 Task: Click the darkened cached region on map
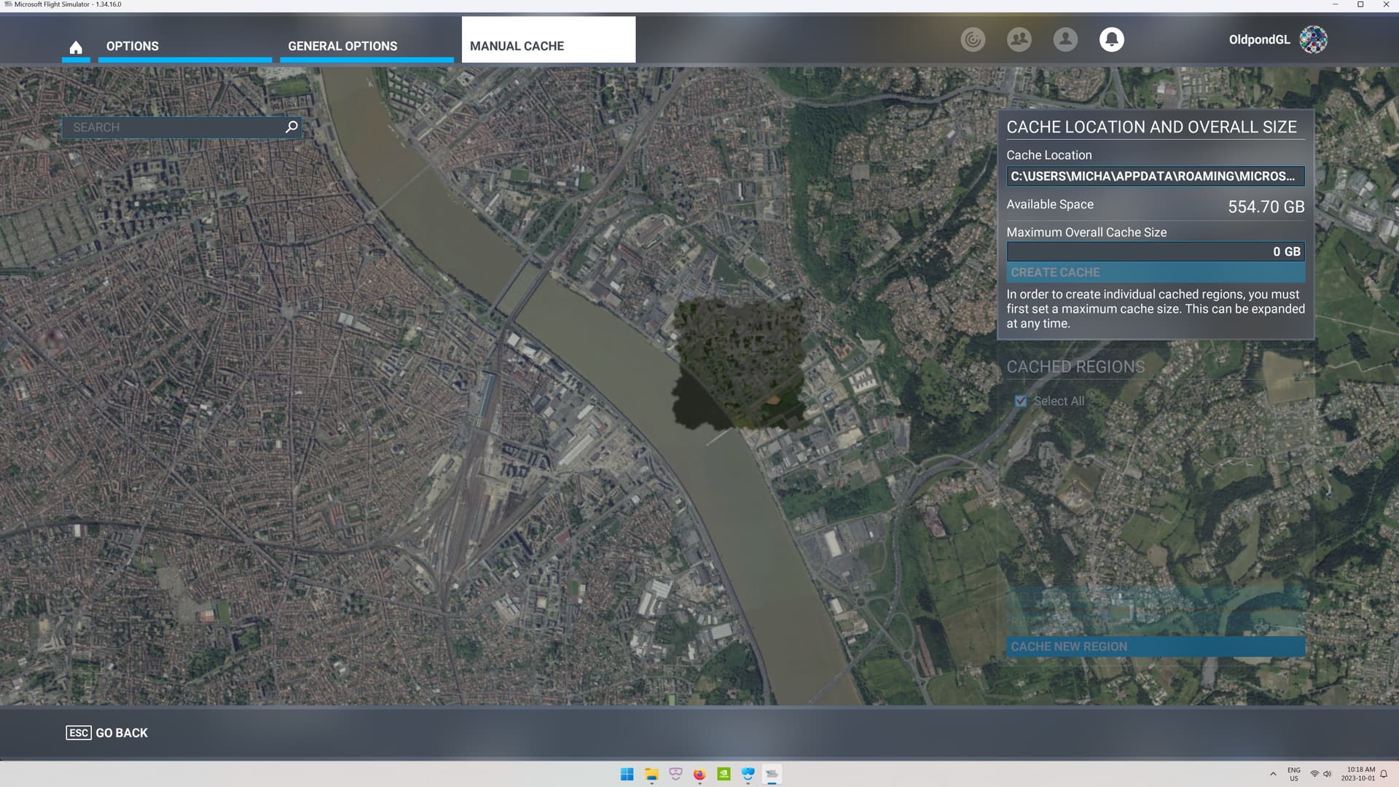click(x=740, y=363)
